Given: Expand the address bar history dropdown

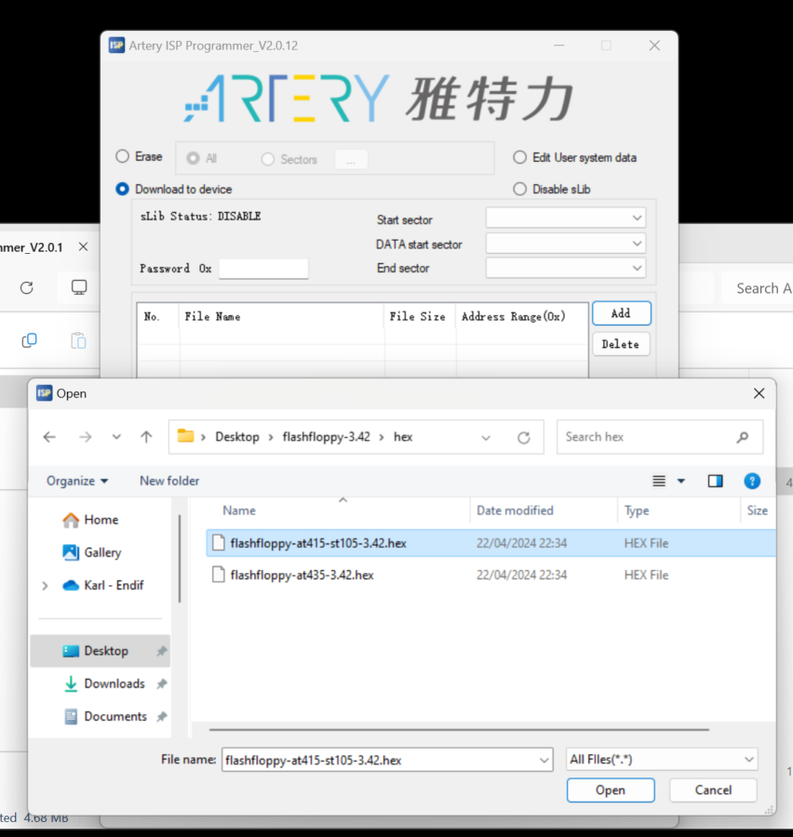Looking at the screenshot, I should [x=486, y=438].
